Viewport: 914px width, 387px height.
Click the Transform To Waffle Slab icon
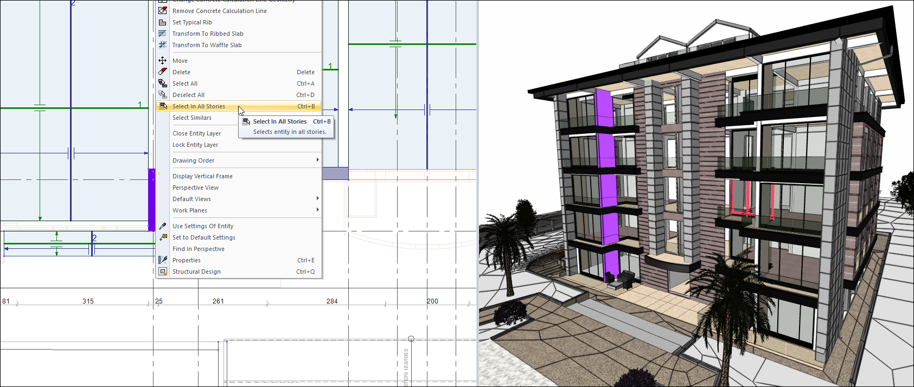pos(162,45)
